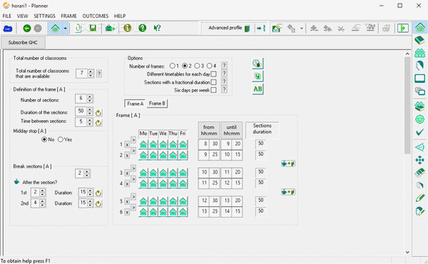
Task: Select 1 for number of frames
Action: (x=172, y=66)
